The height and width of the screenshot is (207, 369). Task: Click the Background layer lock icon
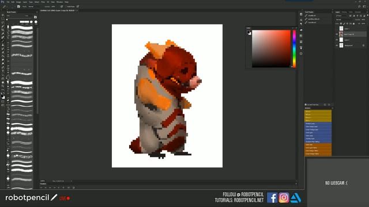(363, 45)
